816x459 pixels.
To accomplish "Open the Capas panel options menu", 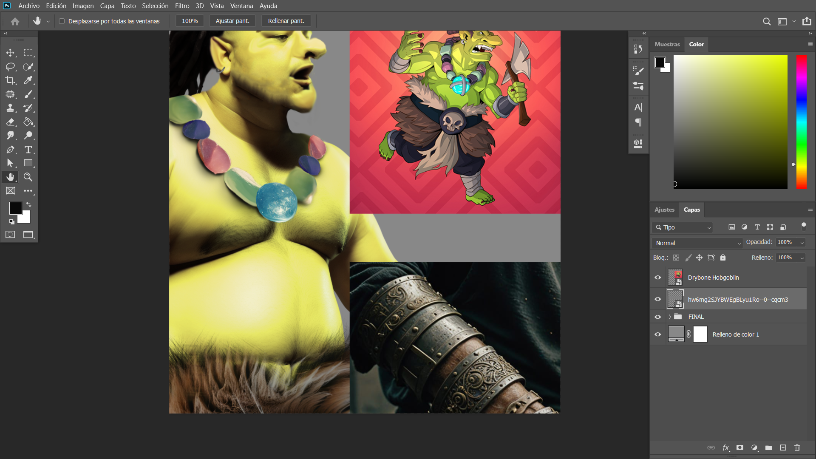I will point(810,210).
